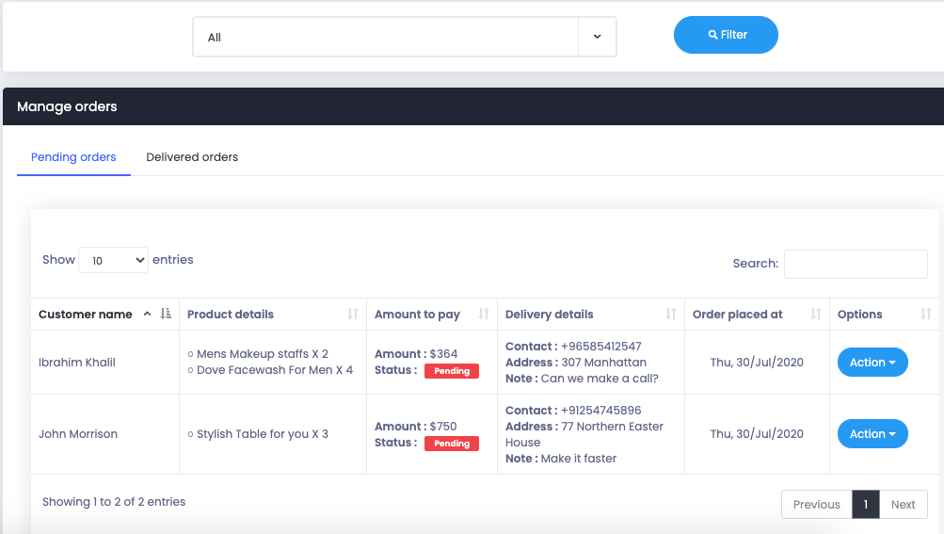This screenshot has width=944, height=534.
Task: Open the All filter dropdown
Action: point(404,37)
